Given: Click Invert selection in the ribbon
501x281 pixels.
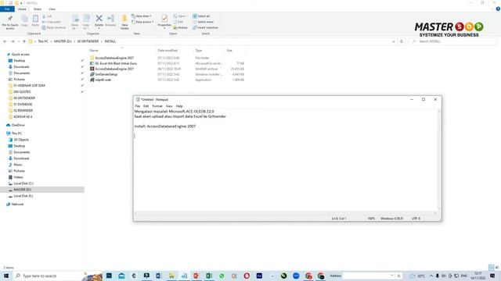Looking at the screenshot, I should click(205, 28).
